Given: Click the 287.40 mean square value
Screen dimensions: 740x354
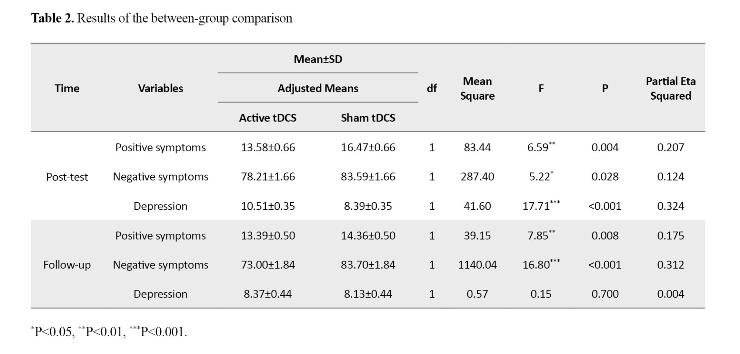Looking at the screenshot, I should (x=477, y=177).
